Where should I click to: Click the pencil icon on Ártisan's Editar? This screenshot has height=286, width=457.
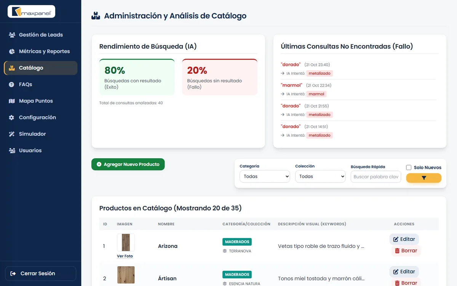(396, 272)
